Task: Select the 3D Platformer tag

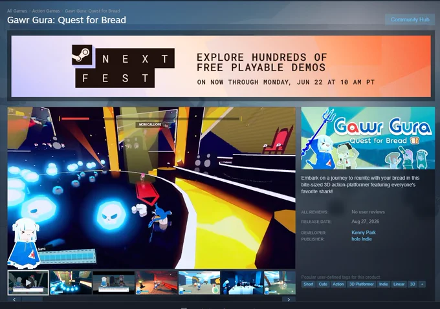Action: tap(362, 284)
